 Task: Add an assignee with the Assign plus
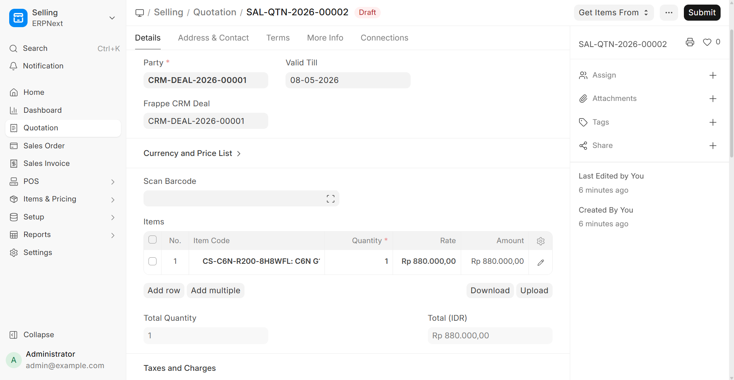[713, 75]
